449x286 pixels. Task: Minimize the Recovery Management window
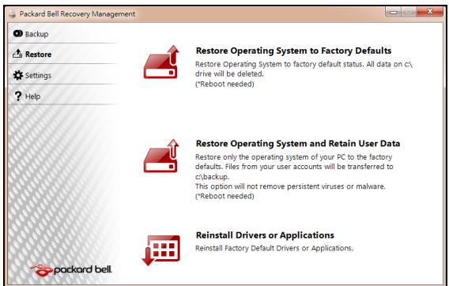[394, 12]
